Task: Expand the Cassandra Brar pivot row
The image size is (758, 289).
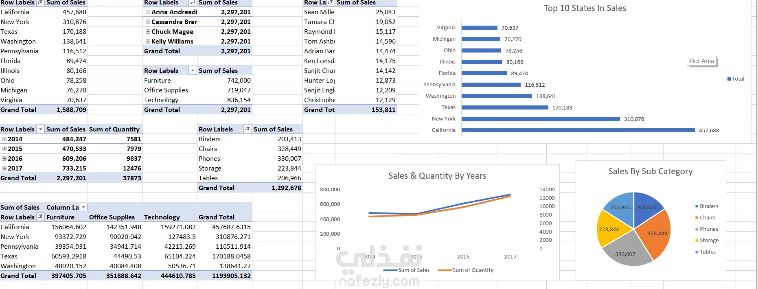Action: [x=148, y=22]
